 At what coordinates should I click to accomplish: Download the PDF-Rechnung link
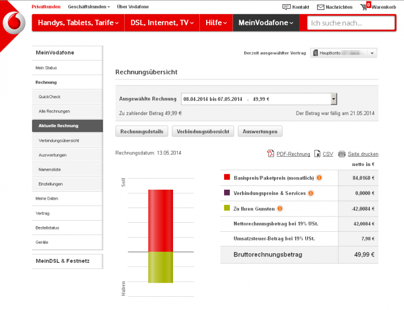(293, 154)
